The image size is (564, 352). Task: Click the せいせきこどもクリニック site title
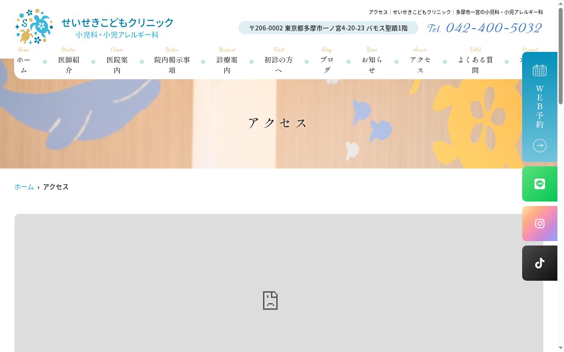117,22
